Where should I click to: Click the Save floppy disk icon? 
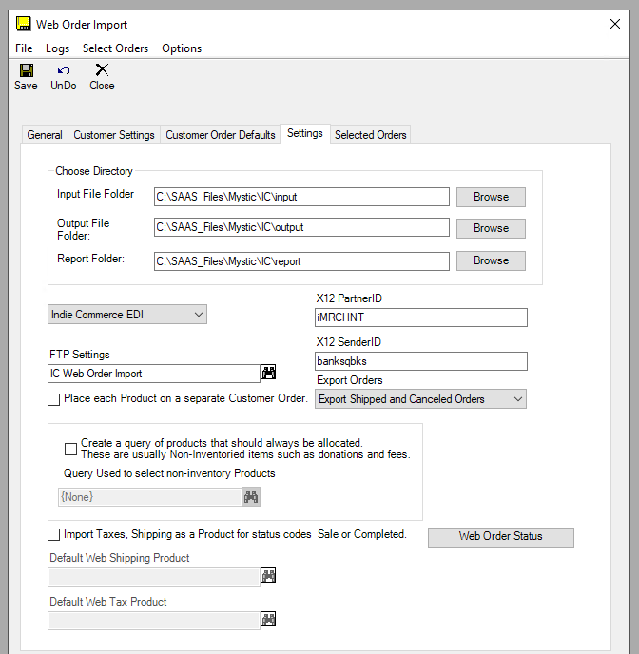27,70
